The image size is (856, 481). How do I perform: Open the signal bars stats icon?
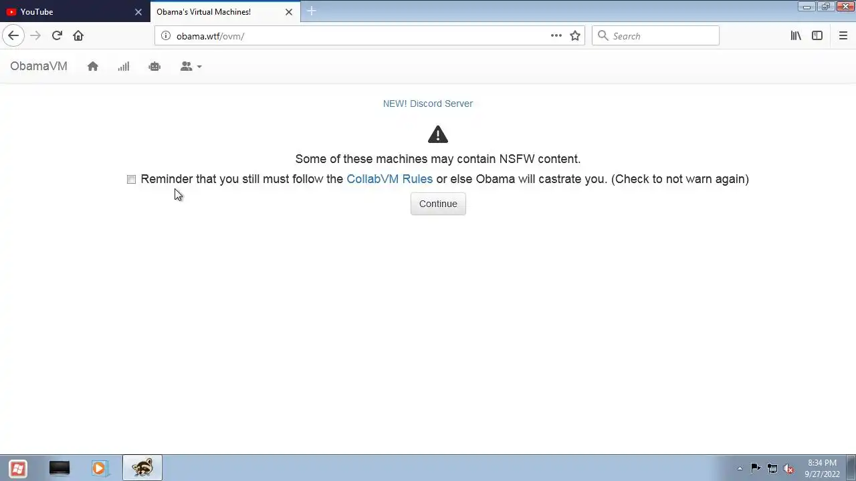124,66
